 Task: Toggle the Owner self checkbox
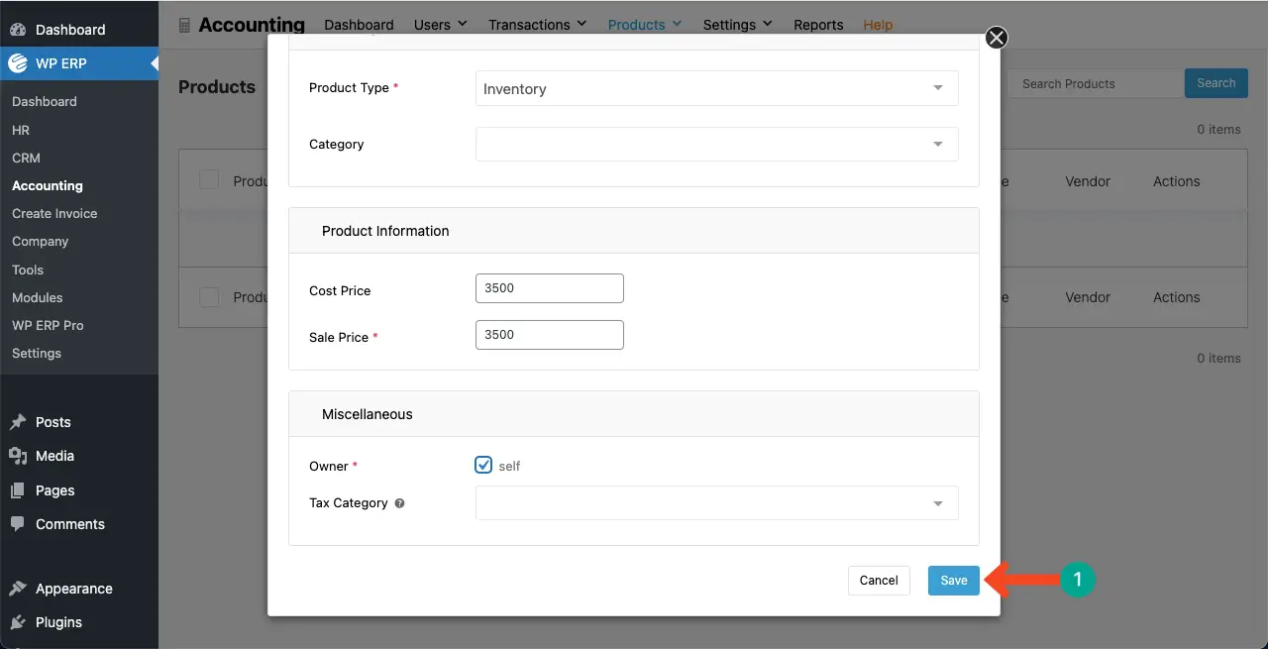tap(483, 465)
